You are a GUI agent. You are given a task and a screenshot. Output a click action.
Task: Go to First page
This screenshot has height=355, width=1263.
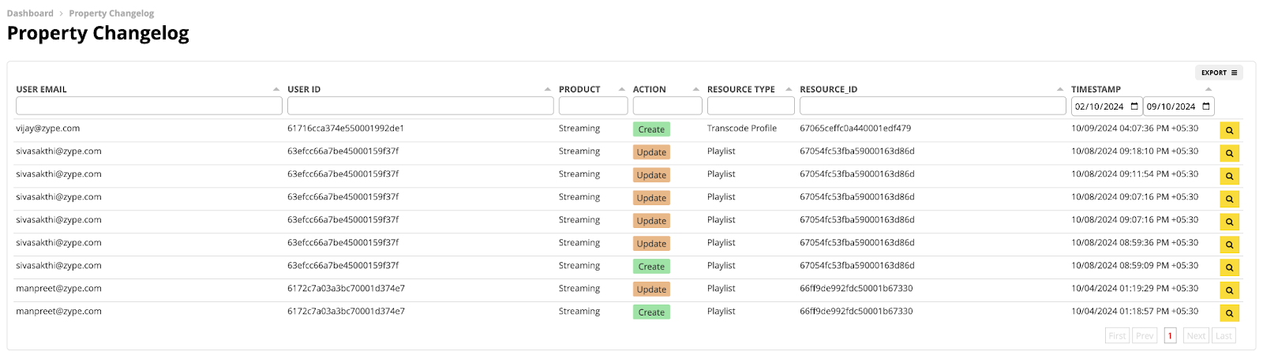pyautogui.click(x=1117, y=335)
